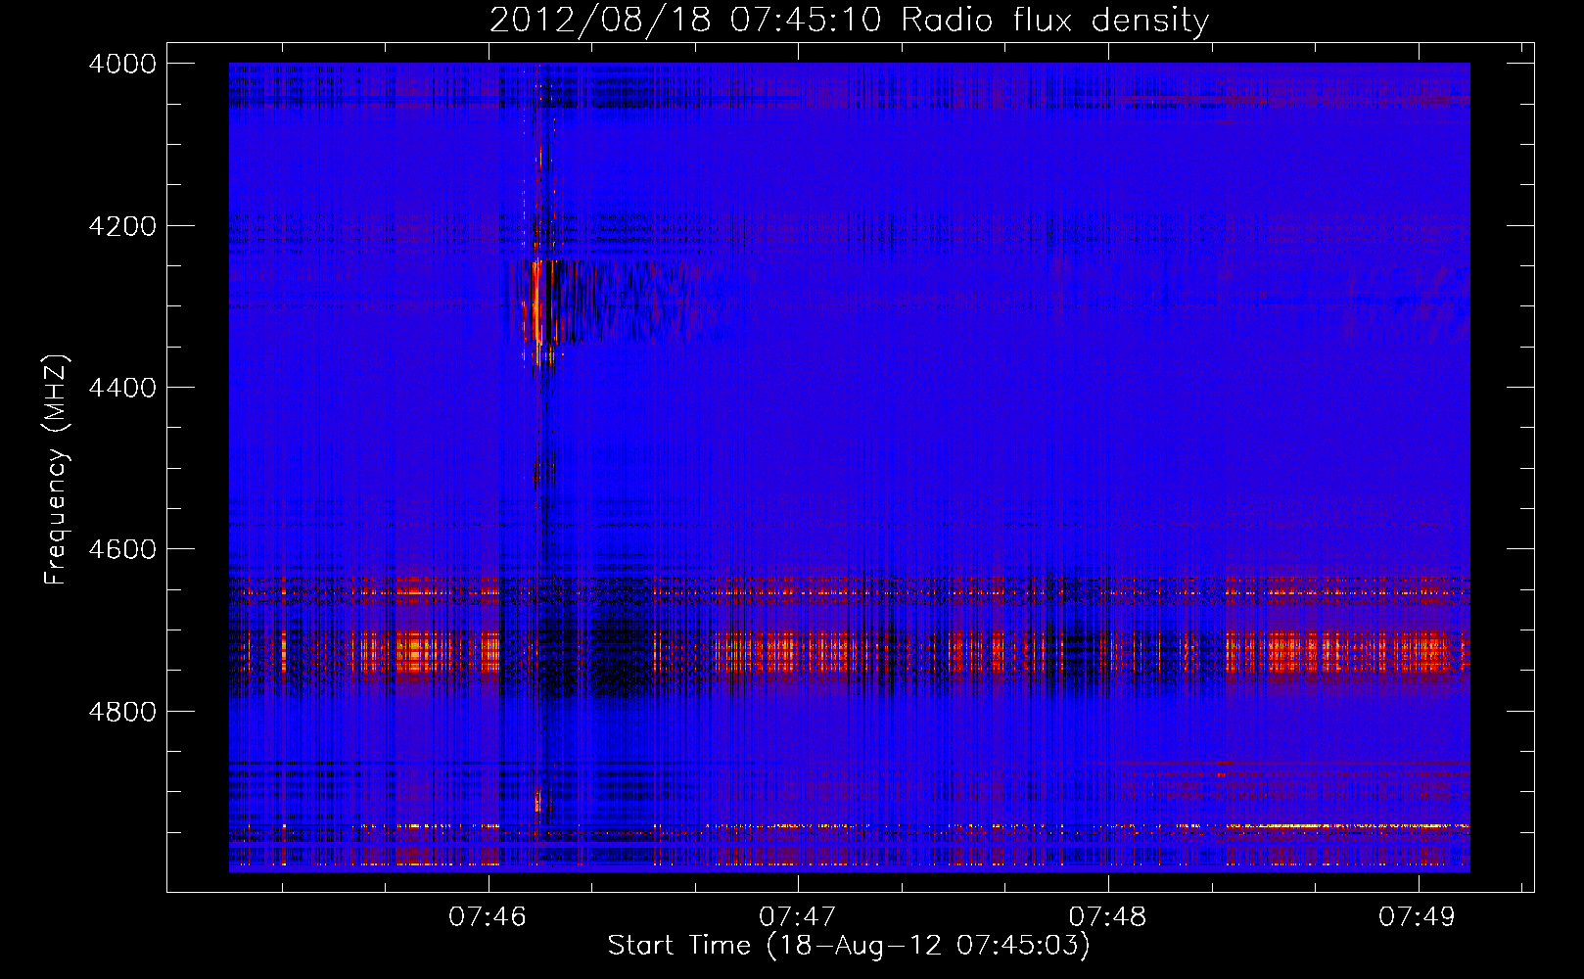The image size is (1584, 979).
Task: Click the 07:49 time axis label
Action: tap(1418, 916)
